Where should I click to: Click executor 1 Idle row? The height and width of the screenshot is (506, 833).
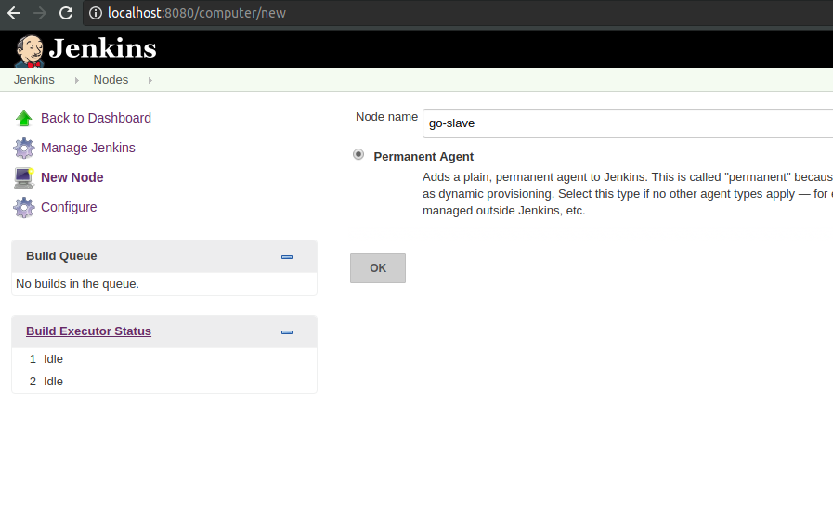pyautogui.click(x=164, y=359)
